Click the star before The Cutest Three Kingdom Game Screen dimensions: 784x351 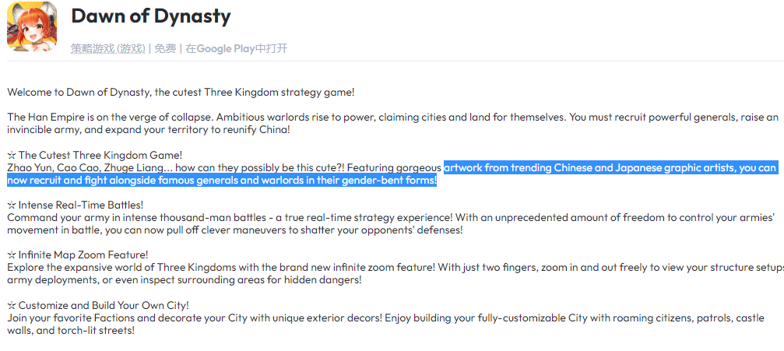11,155
